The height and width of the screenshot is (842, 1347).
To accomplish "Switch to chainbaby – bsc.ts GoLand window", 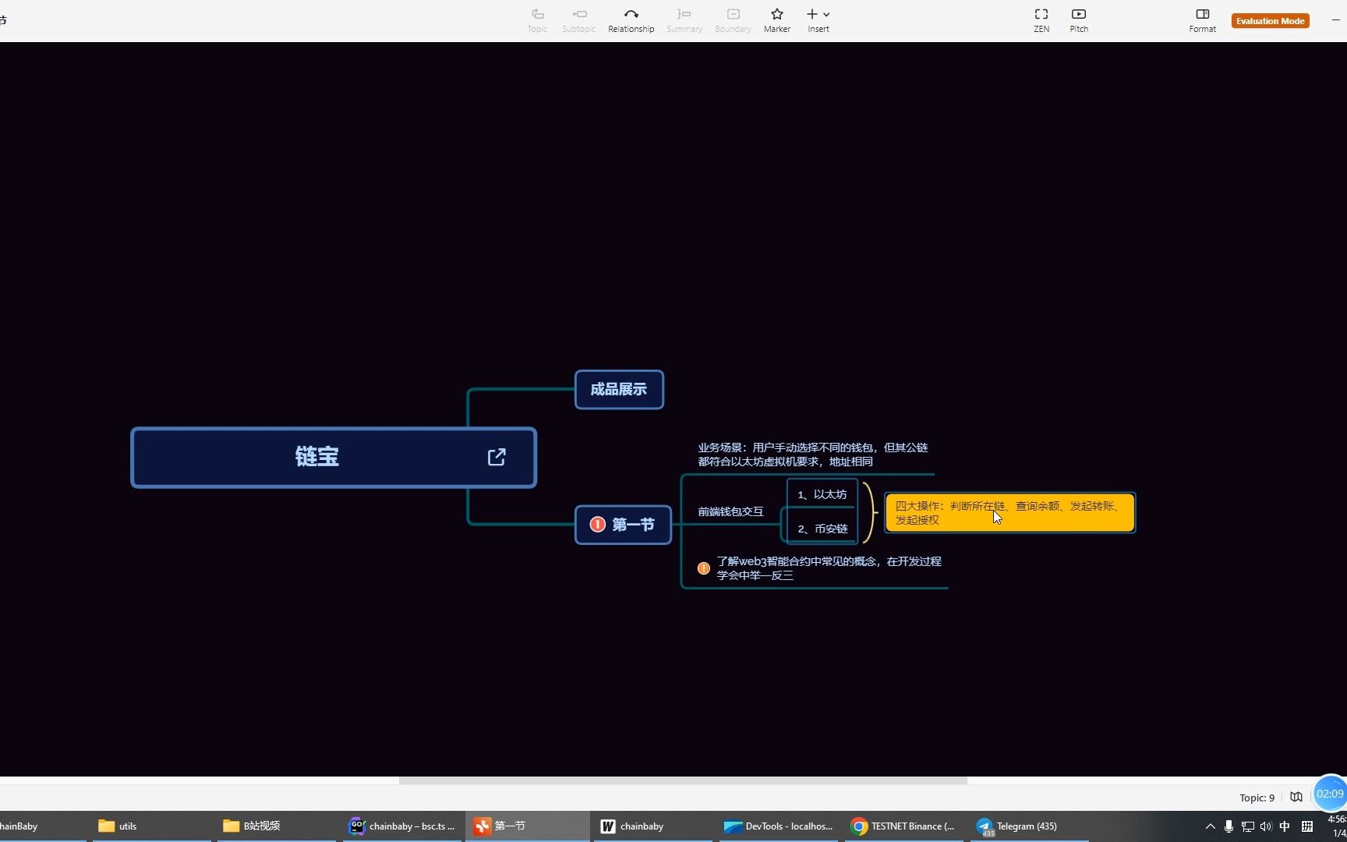I will pos(401,826).
